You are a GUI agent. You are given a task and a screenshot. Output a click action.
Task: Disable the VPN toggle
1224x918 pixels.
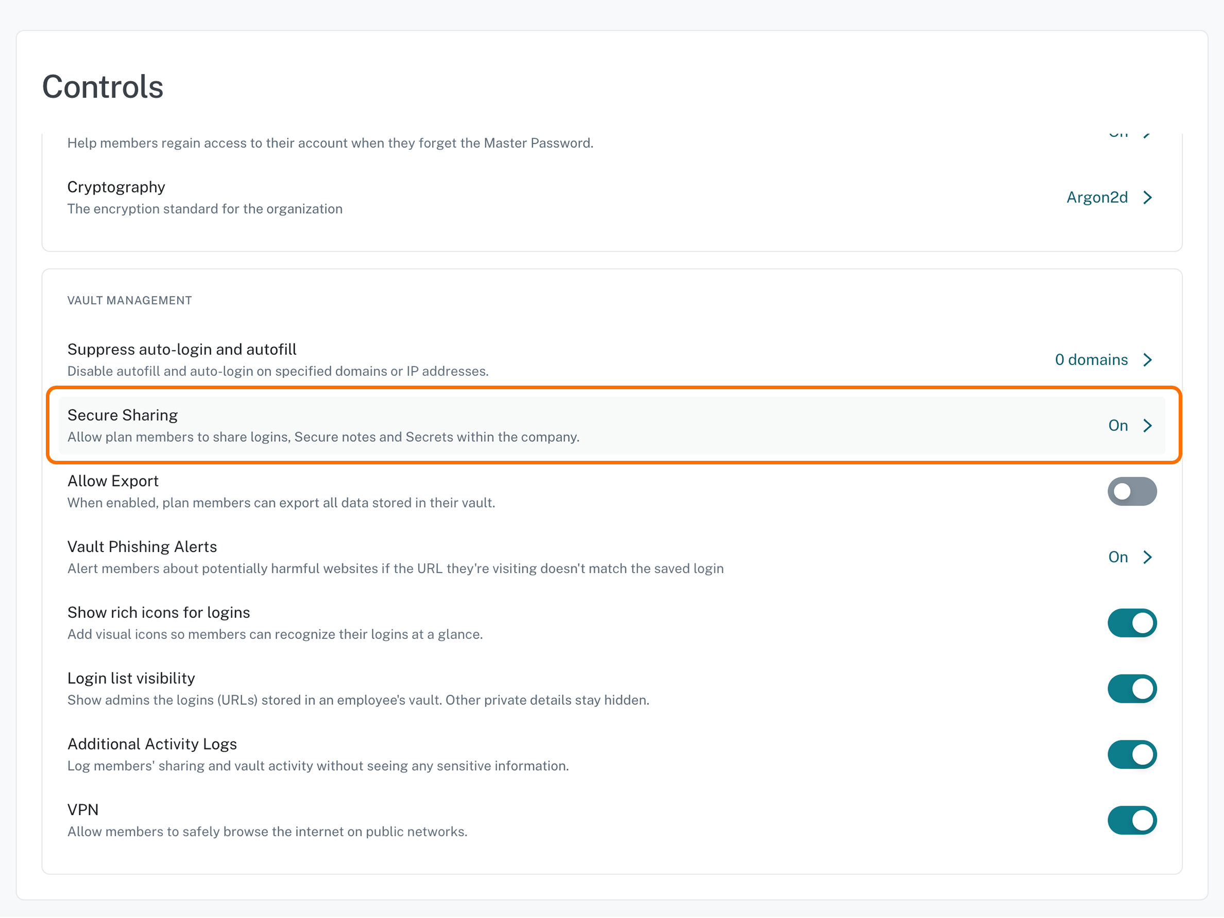coord(1132,821)
